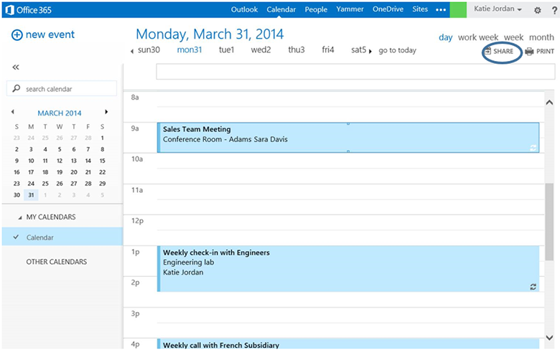The height and width of the screenshot is (350, 560).
Task: Click the Share calendar icon
Action: (x=487, y=52)
